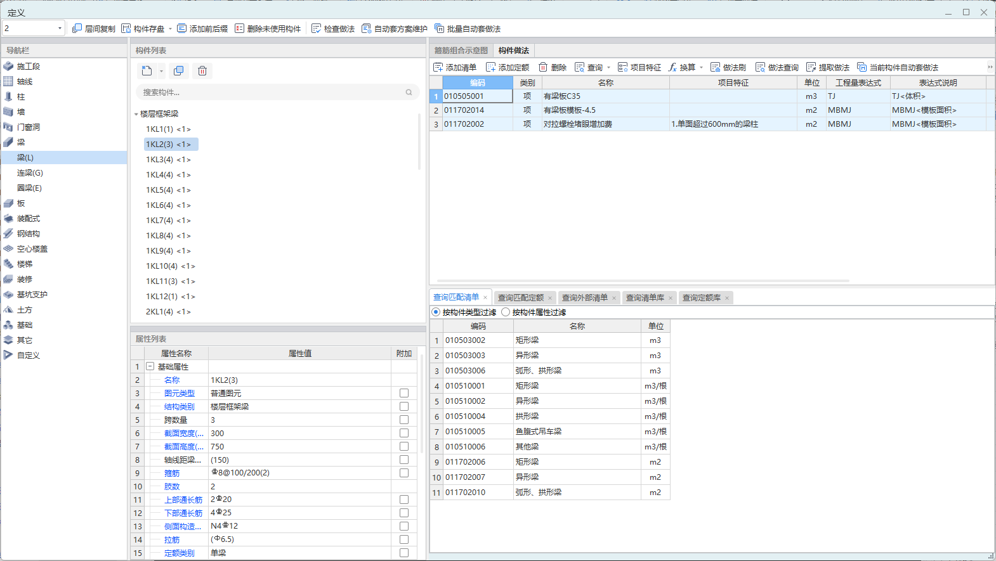Open the 查询匹配定额 tab
The height and width of the screenshot is (561, 996).
click(520, 298)
